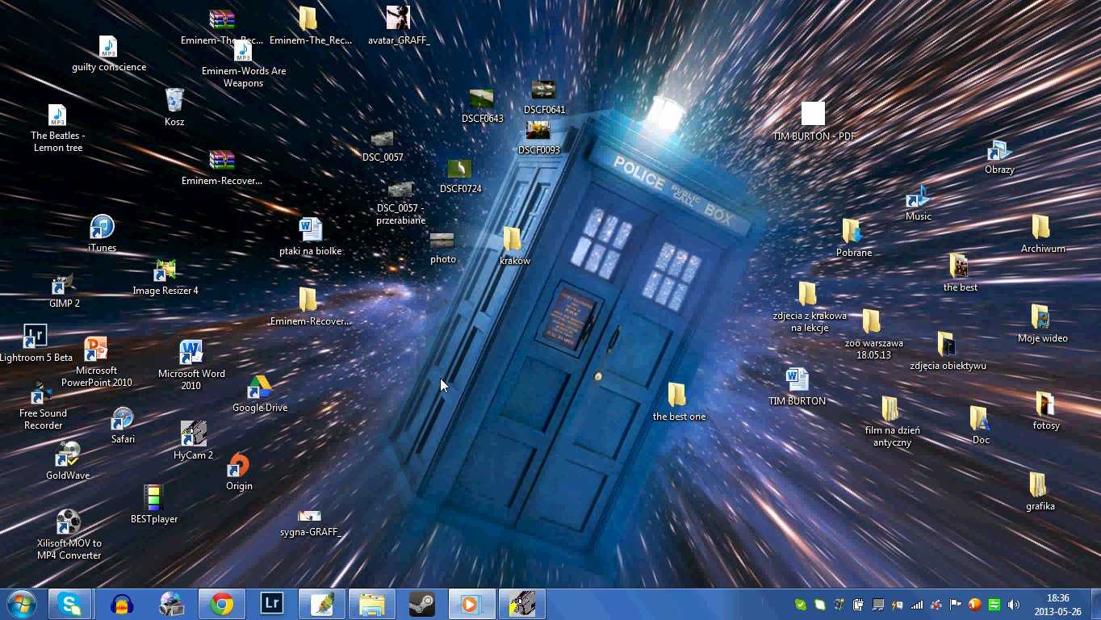The image size is (1101, 620).
Task: Open the Action Center flag tray icon
Action: (956, 605)
